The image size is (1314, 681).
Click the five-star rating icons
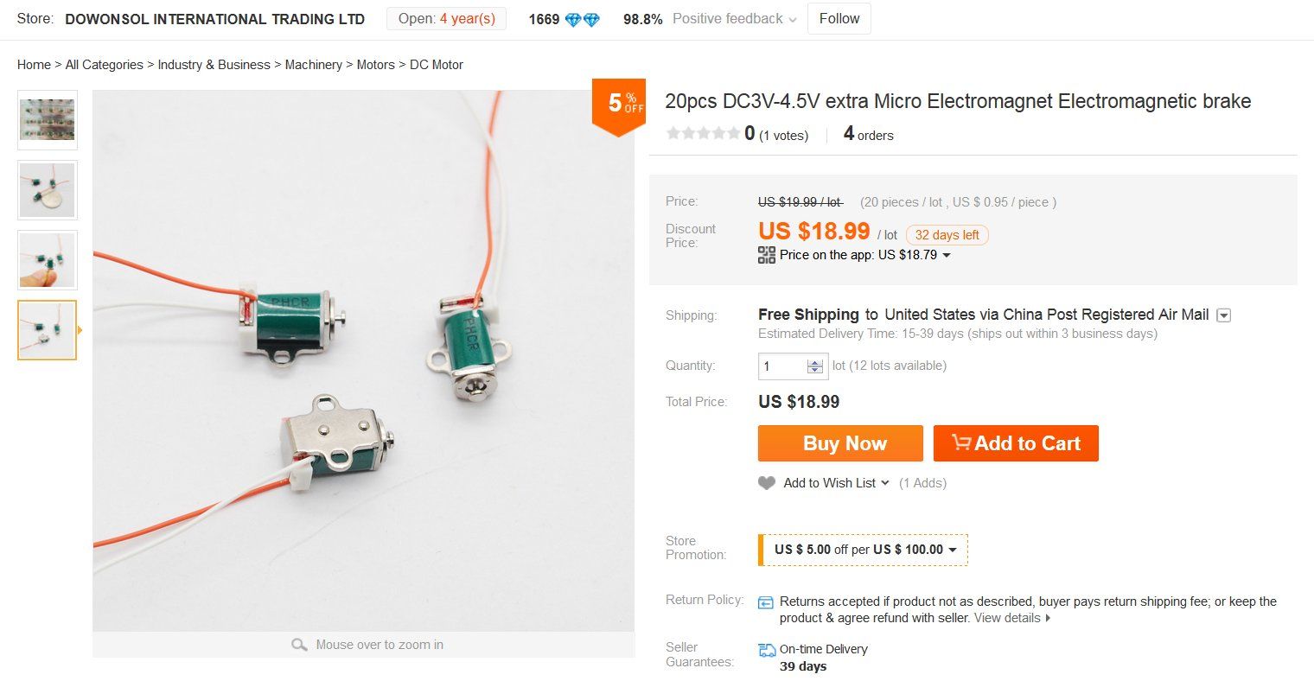coord(703,134)
